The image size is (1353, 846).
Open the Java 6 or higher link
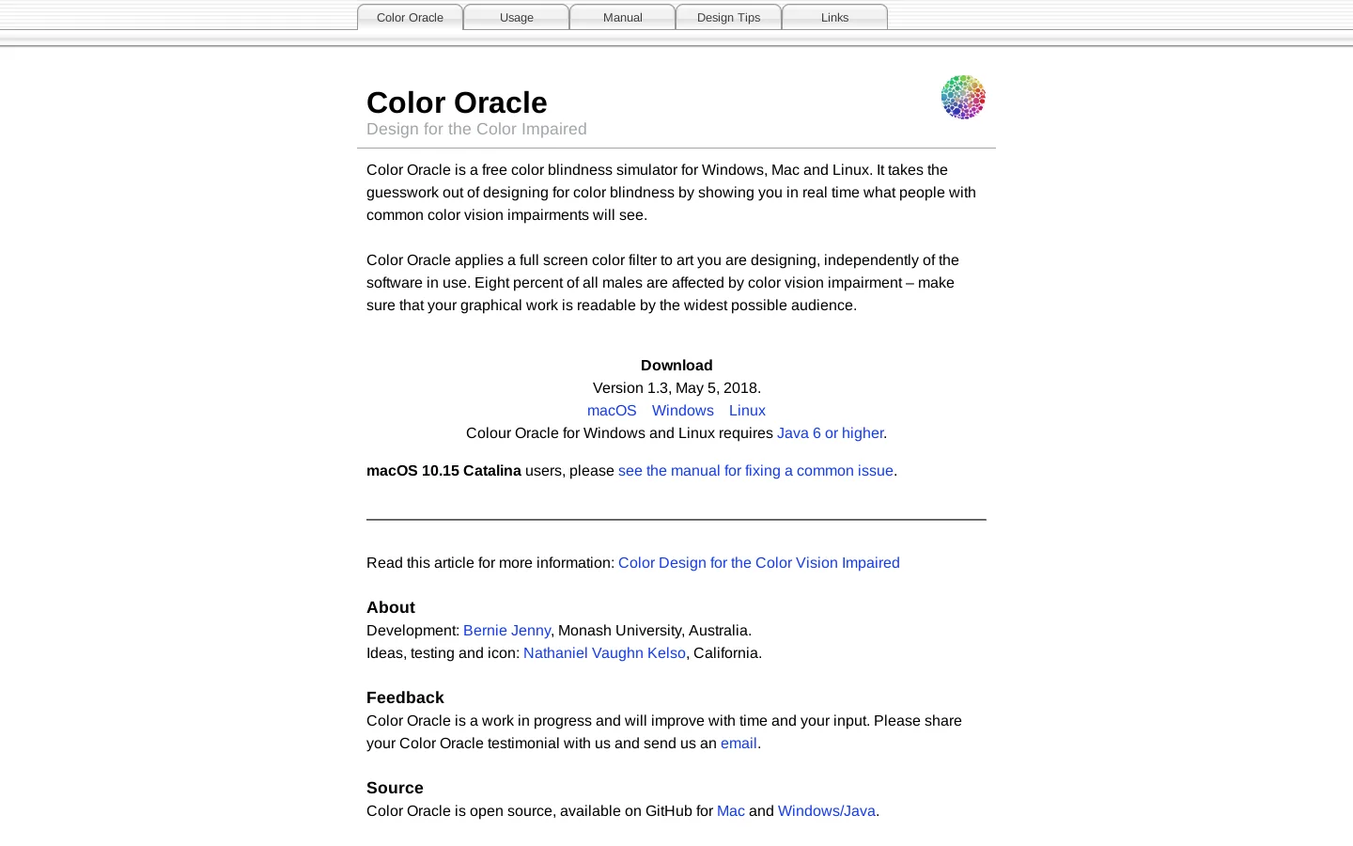(830, 433)
